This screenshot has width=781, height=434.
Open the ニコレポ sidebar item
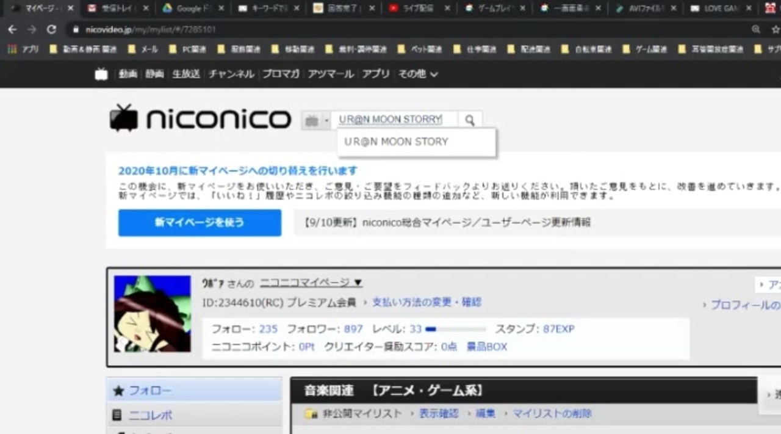coord(195,415)
